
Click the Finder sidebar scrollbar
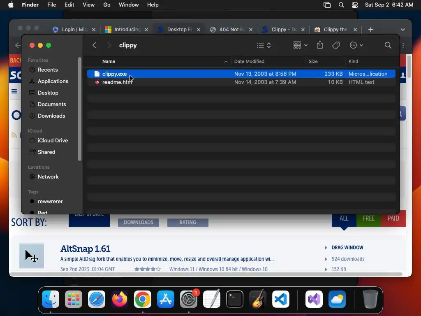click(79, 109)
